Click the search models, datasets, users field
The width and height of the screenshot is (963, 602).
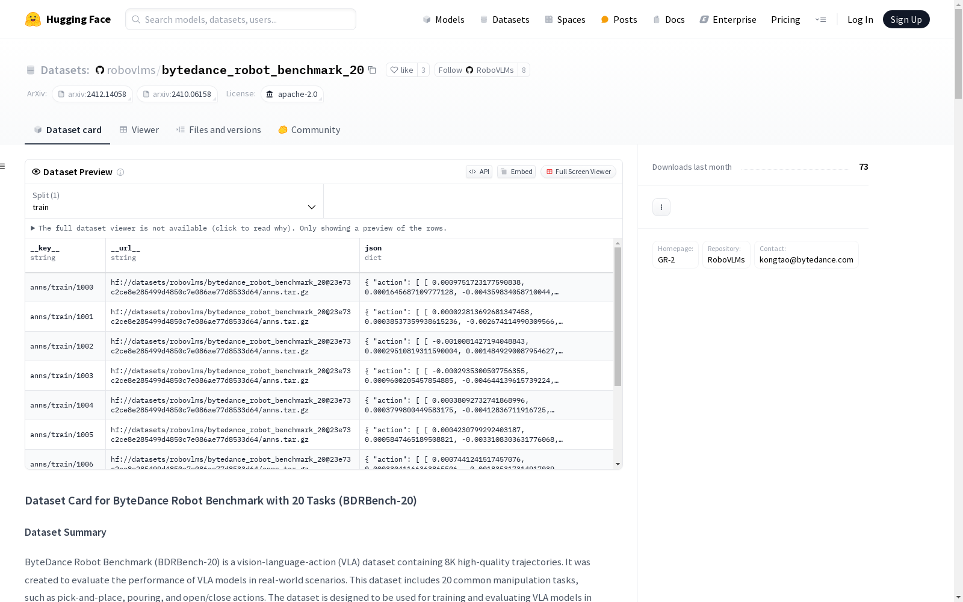tap(241, 19)
